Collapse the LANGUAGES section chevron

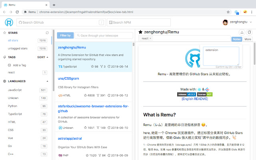coord(47,81)
